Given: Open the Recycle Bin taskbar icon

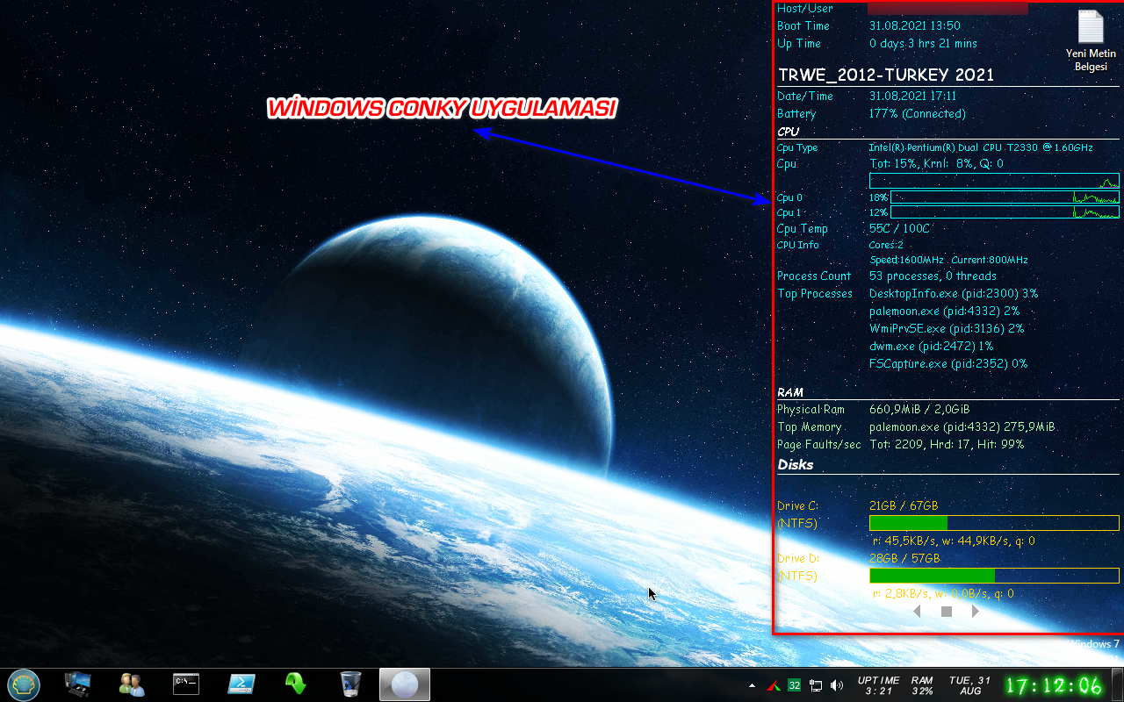Looking at the screenshot, I should click(x=349, y=684).
